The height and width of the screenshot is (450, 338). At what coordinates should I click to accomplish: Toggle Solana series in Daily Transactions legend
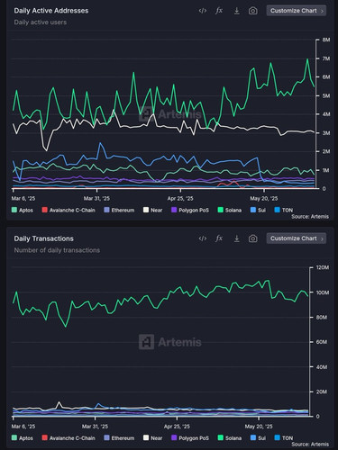230,438
